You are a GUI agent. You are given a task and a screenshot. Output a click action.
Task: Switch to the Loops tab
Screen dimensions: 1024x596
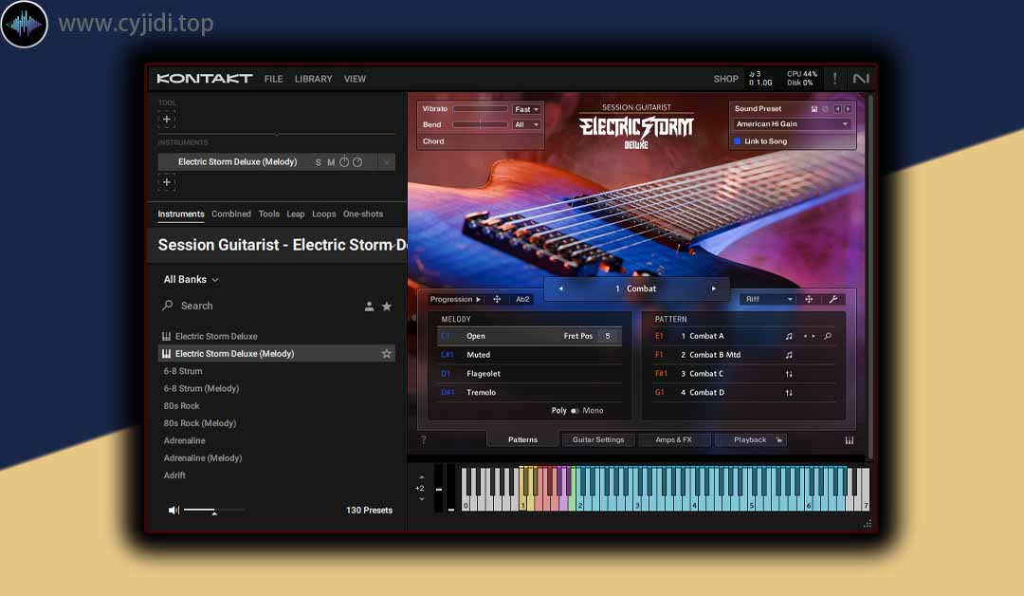click(x=324, y=214)
